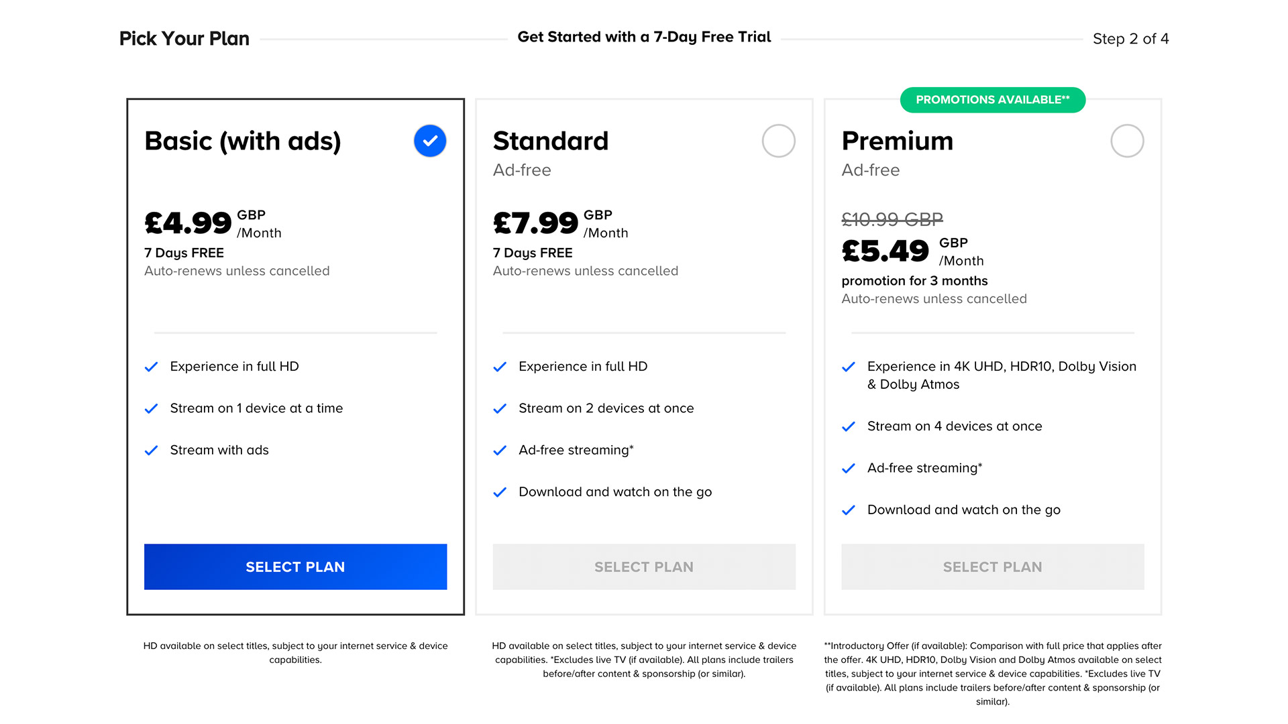Click the Premium plan title
Viewport: 1288px width, 724px height.
pyautogui.click(x=897, y=141)
